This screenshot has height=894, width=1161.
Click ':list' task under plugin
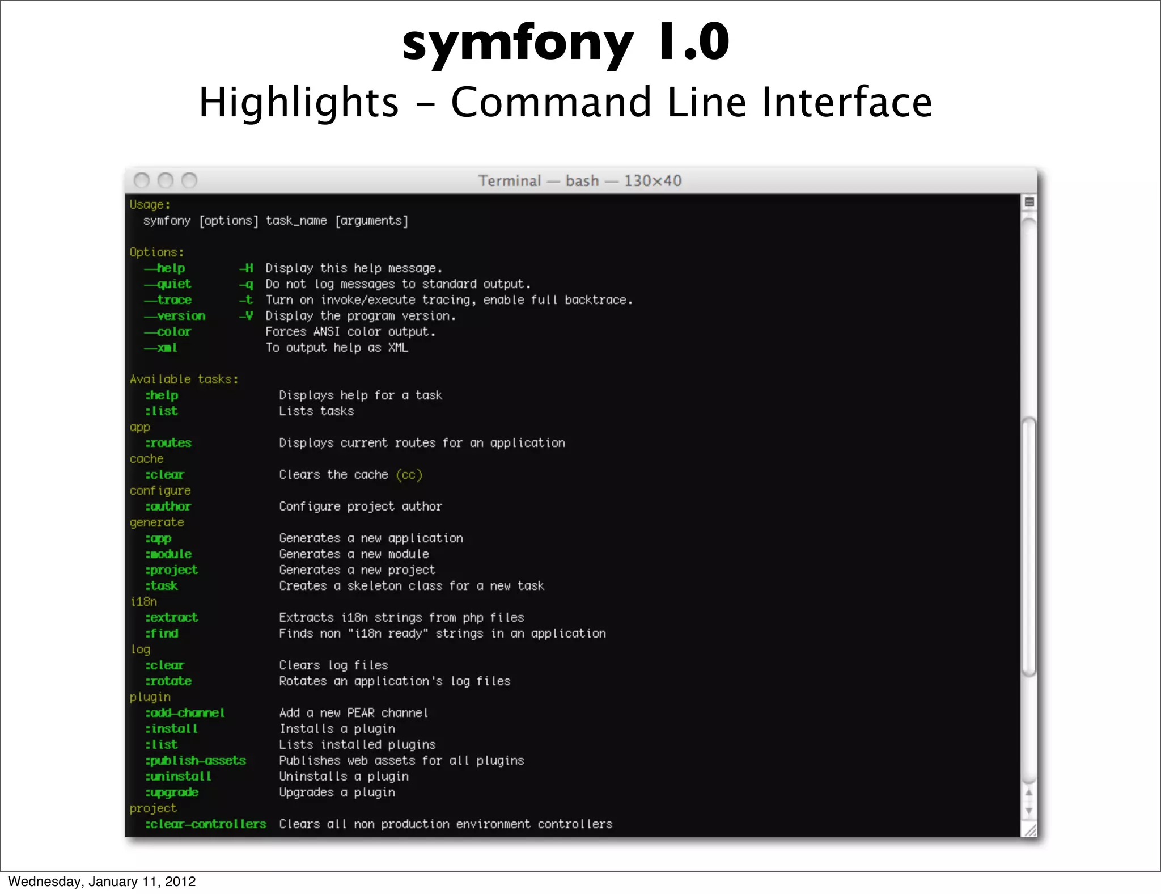[x=162, y=745]
